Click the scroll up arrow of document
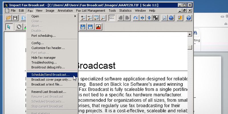 (190, 35)
